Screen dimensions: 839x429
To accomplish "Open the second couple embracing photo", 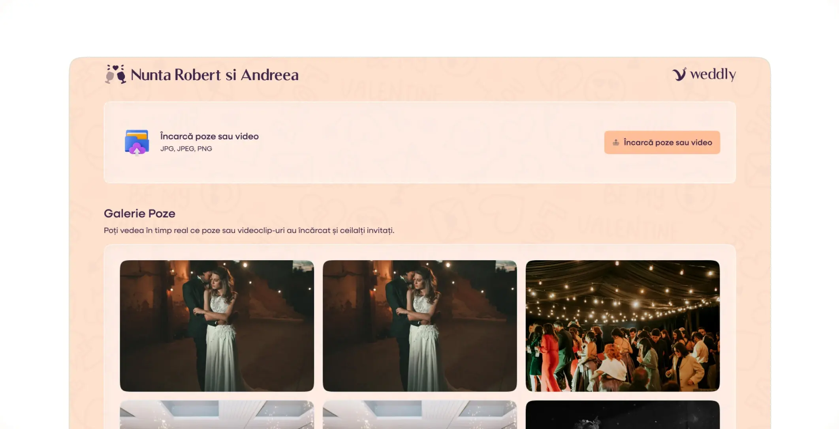I will point(419,326).
